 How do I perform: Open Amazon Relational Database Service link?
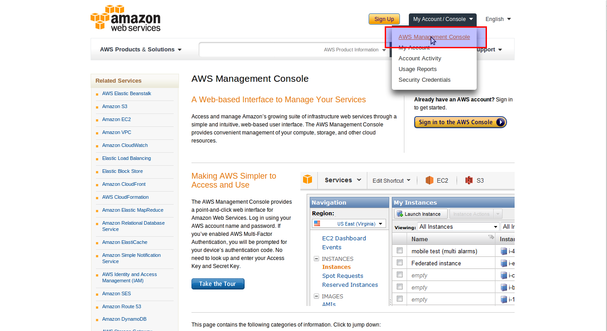(x=133, y=226)
